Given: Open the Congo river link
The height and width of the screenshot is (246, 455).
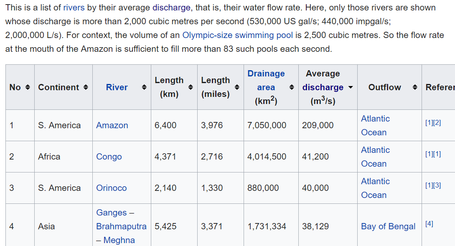Looking at the screenshot, I should click(x=109, y=157).
